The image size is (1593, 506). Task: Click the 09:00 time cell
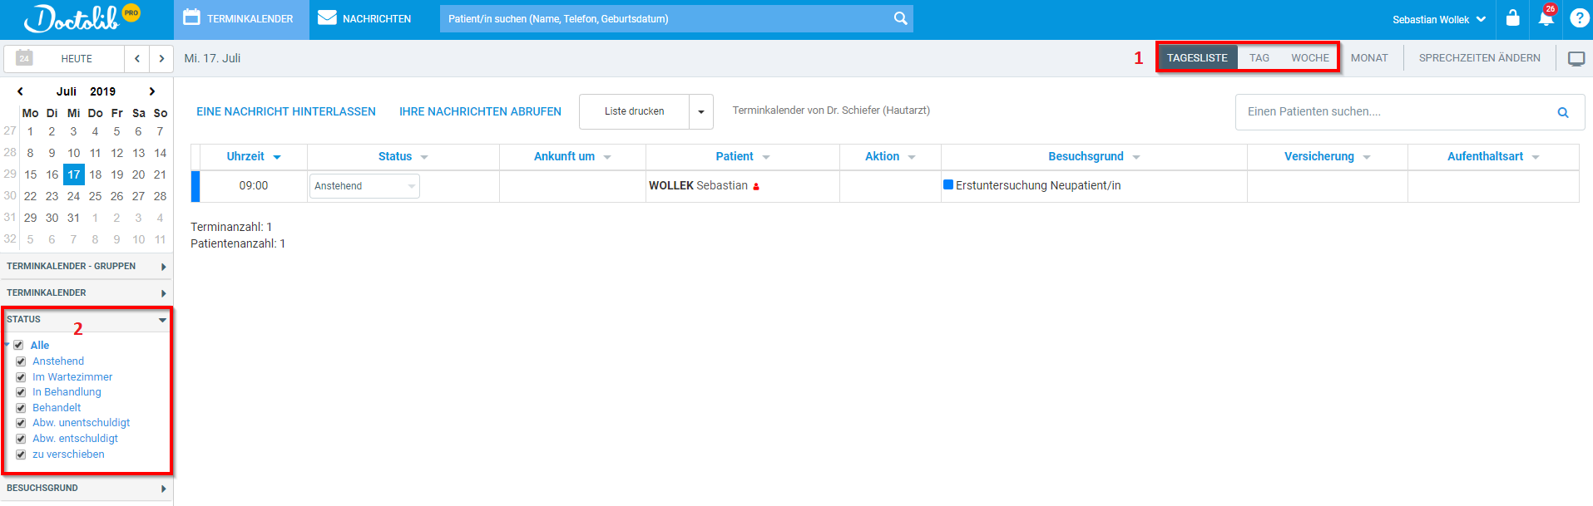click(x=254, y=186)
